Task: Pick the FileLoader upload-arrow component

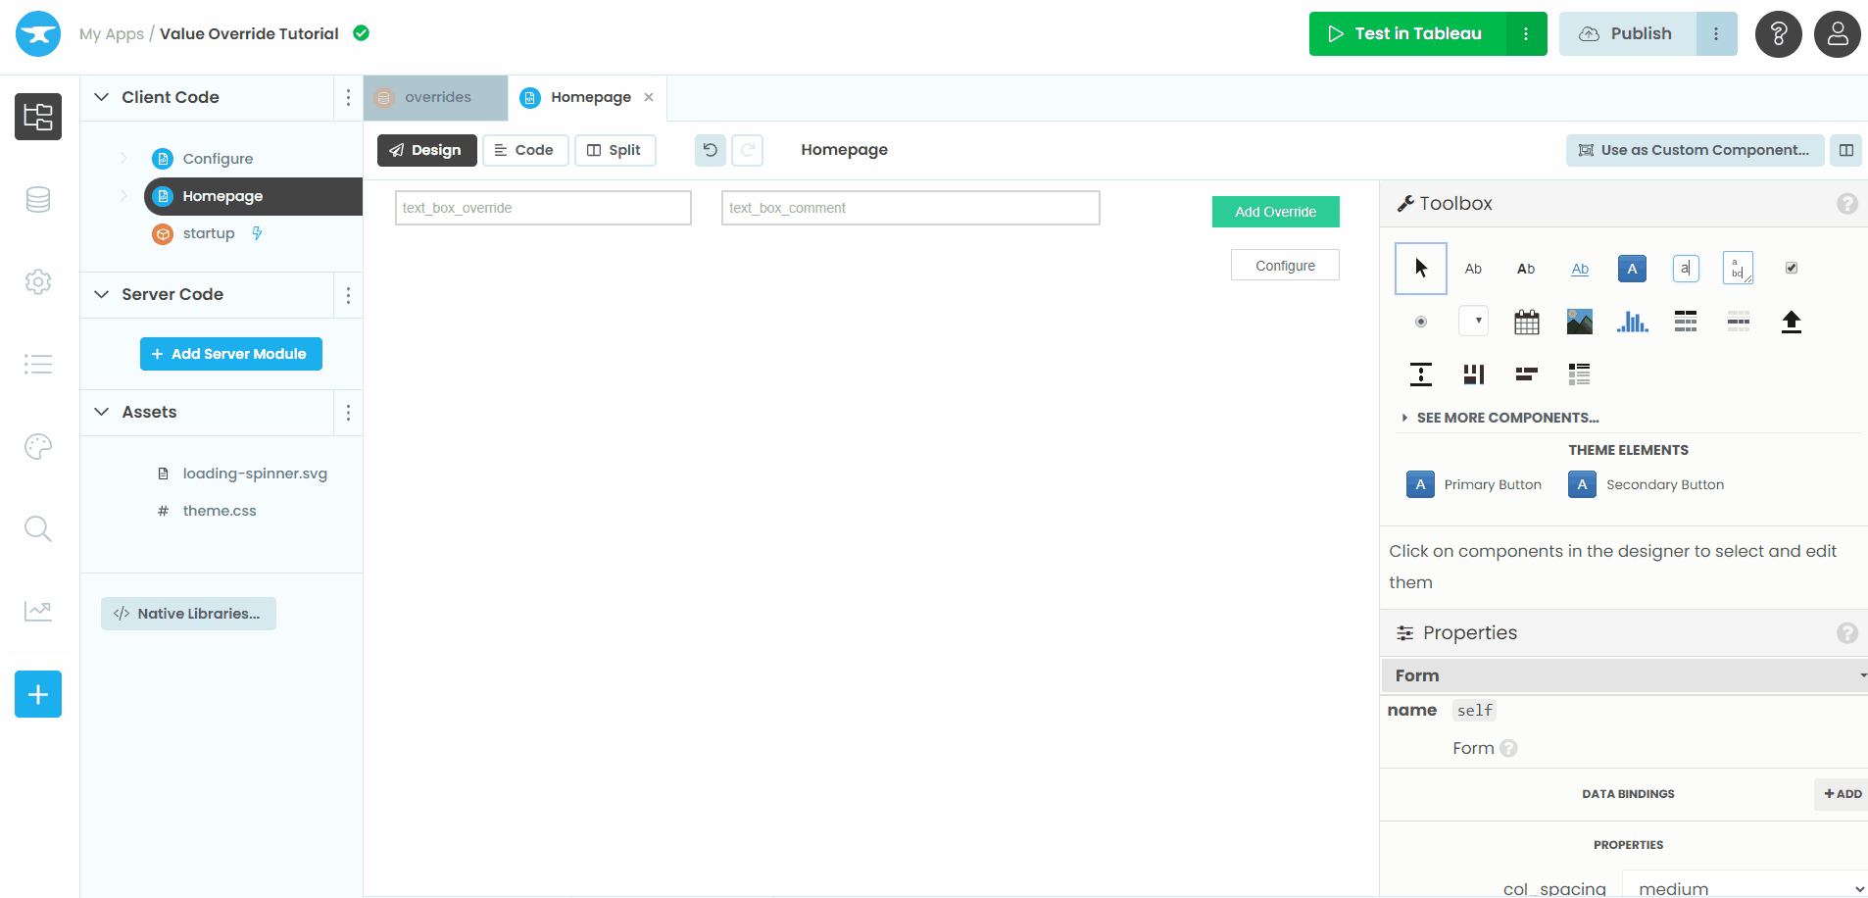Action: point(1791,321)
